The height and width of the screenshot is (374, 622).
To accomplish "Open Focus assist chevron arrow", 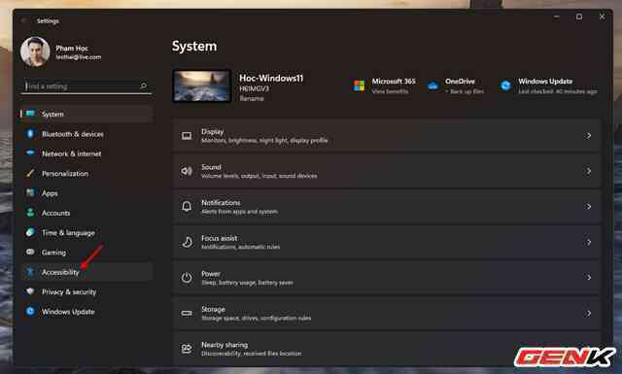I will (588, 242).
